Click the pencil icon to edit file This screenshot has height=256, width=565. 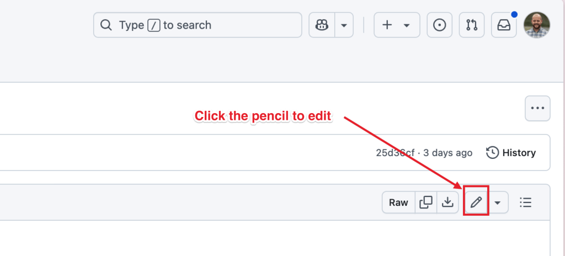476,202
